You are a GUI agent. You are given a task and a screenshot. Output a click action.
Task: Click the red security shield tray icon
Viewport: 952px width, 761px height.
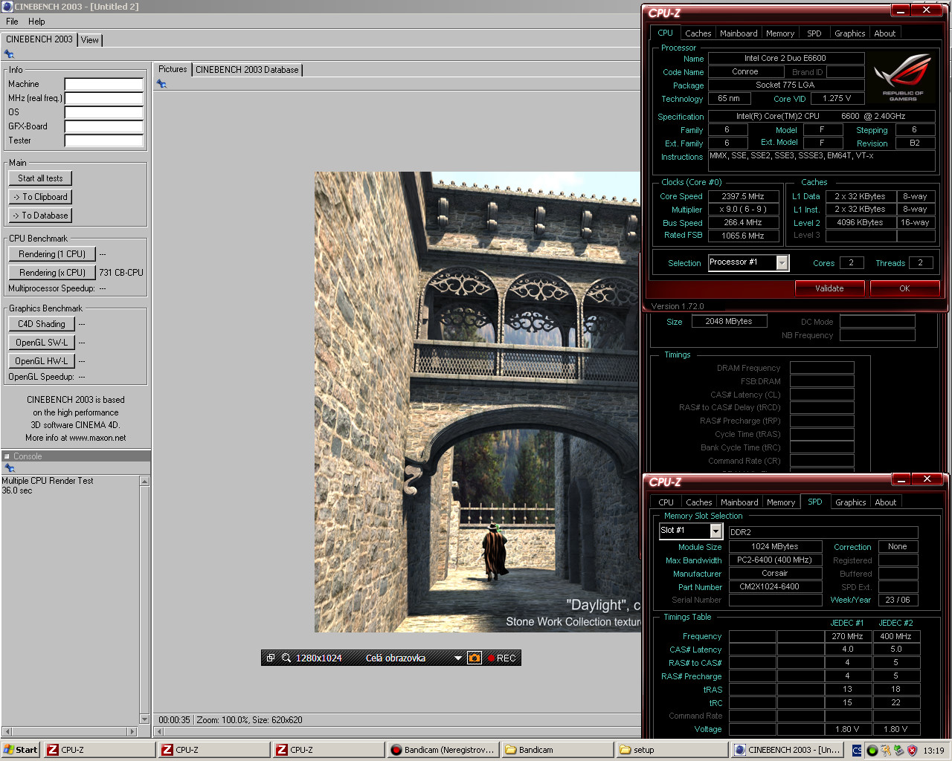(912, 751)
